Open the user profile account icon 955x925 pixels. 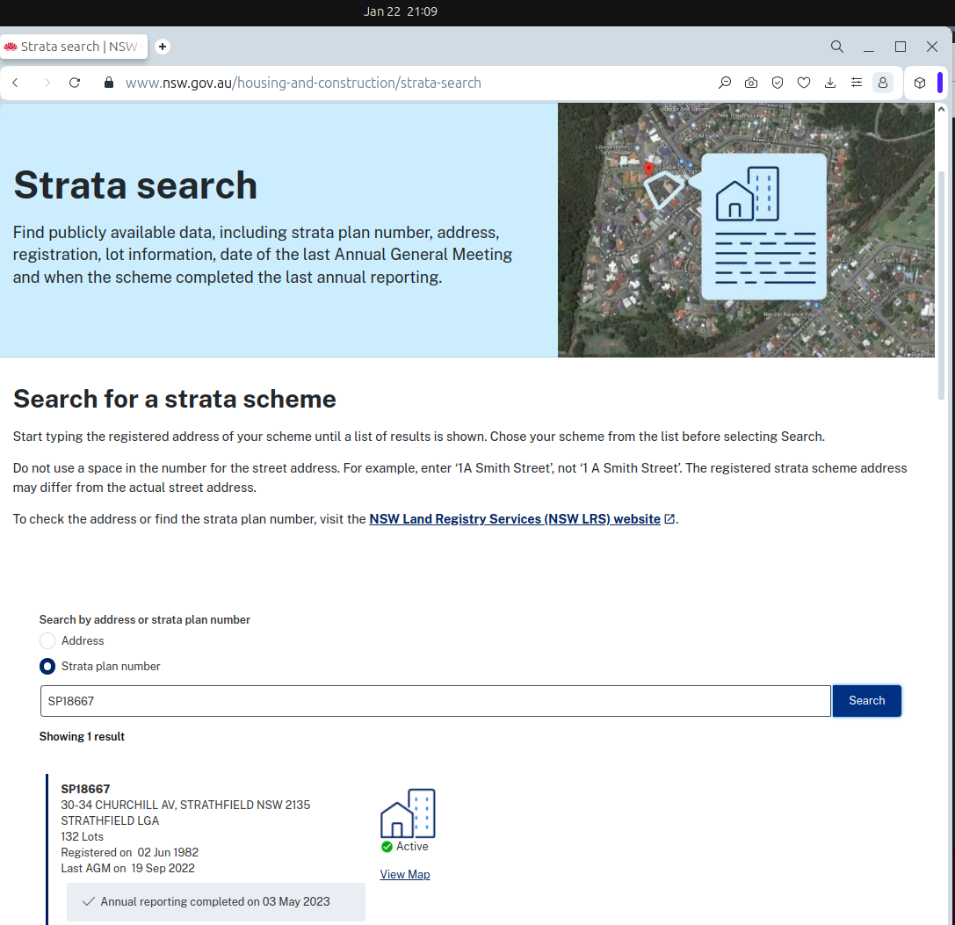click(x=883, y=83)
